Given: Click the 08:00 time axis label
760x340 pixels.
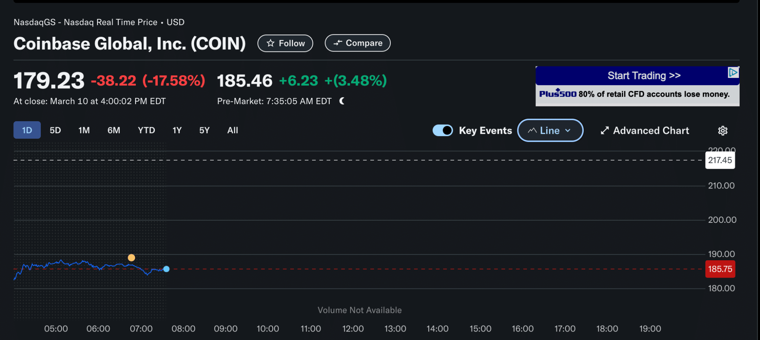Looking at the screenshot, I should pyautogui.click(x=183, y=329).
